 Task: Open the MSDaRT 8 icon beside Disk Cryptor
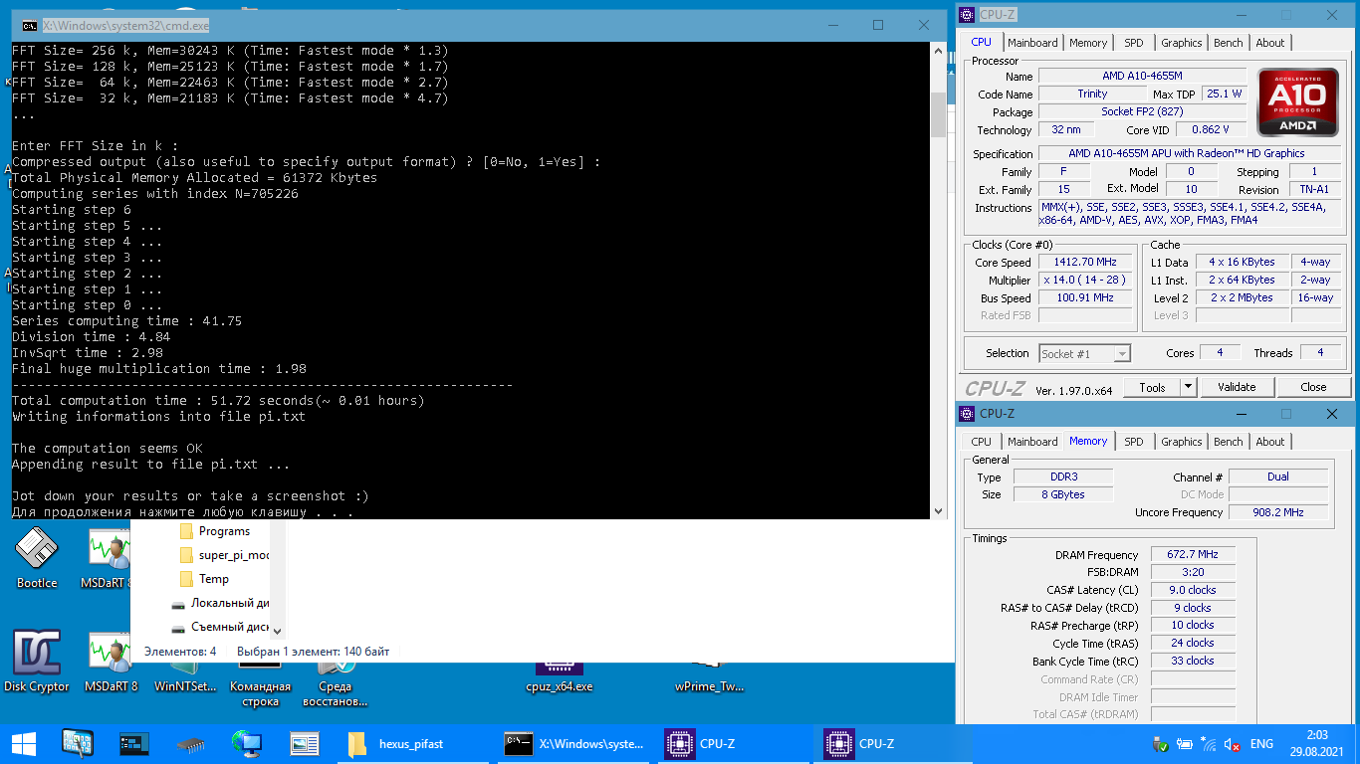[111, 662]
